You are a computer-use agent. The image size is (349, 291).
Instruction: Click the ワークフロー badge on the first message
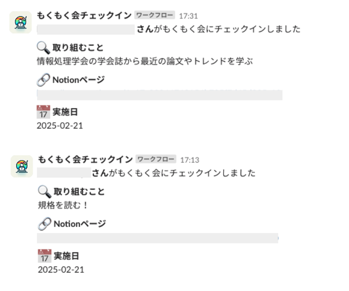point(154,15)
